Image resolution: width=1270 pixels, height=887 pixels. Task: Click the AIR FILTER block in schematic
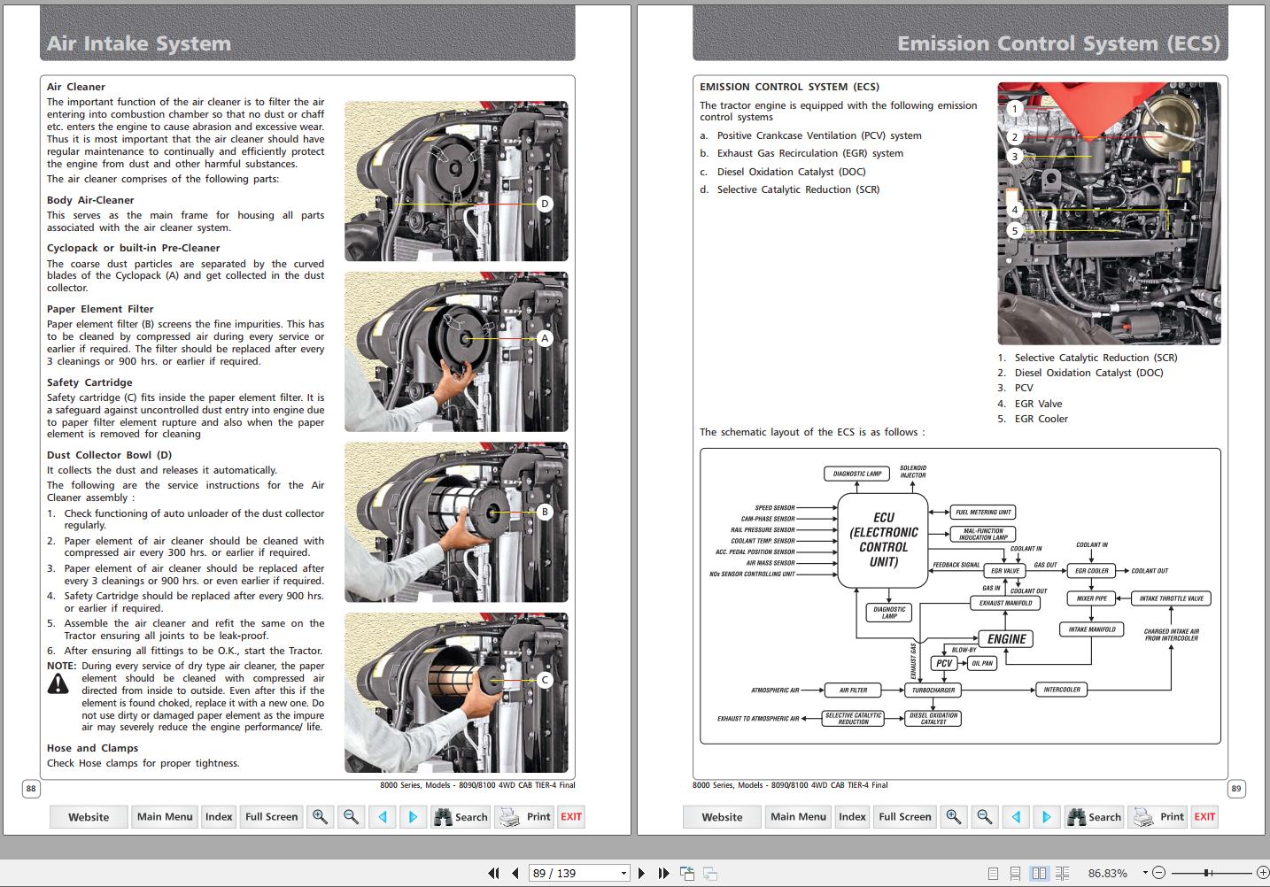coord(854,690)
